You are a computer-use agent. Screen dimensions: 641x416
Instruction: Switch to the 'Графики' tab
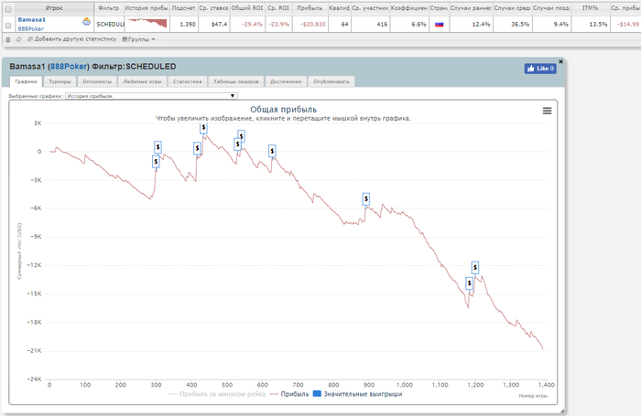26,81
